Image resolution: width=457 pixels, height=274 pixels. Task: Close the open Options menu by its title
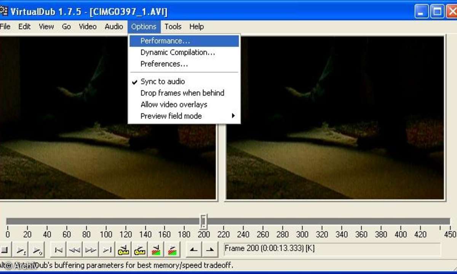[x=144, y=27]
